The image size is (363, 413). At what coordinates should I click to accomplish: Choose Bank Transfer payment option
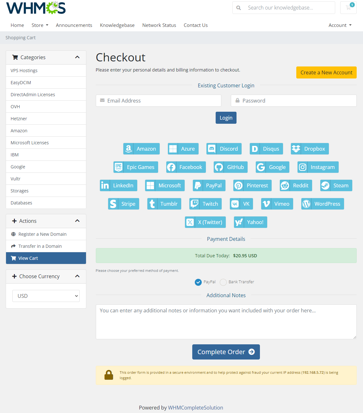[x=223, y=282]
